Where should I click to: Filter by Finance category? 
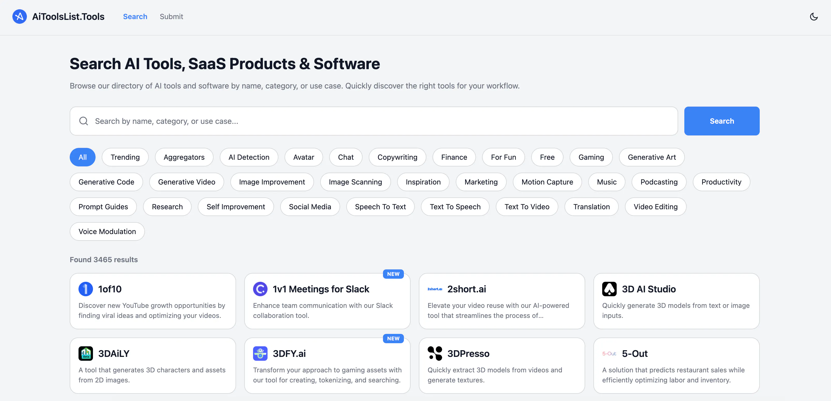454,157
